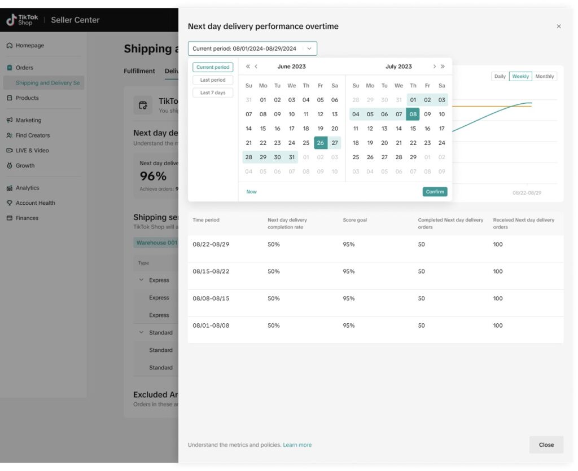Click the 08/08-08/15 time period cell
The width and height of the screenshot is (578, 471).
pyautogui.click(x=211, y=298)
